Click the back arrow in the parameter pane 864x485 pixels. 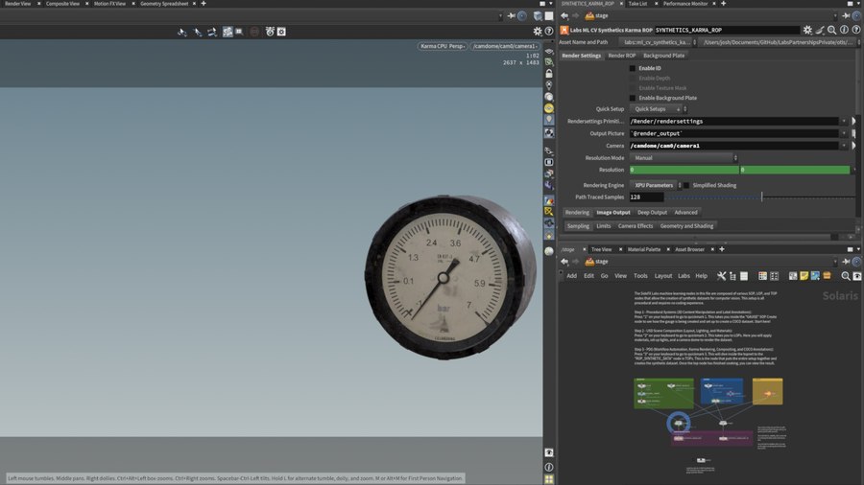[564, 15]
